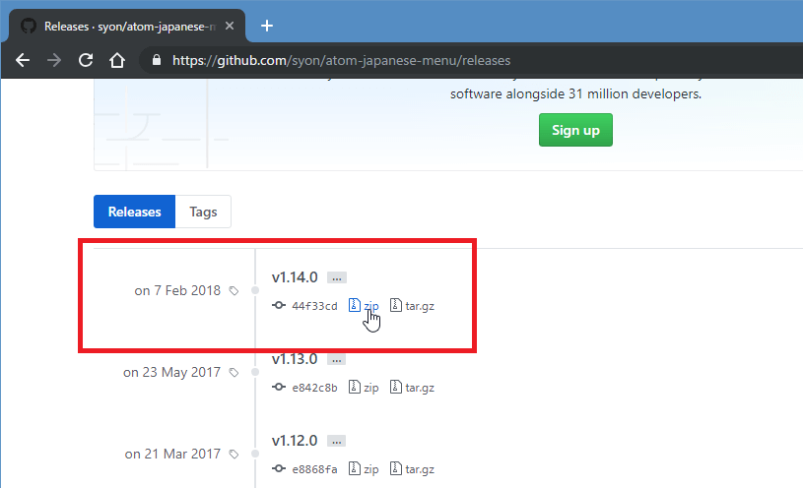Viewport: 803px width, 488px height.
Task: Open the v1.13.0 release title link
Action: point(295,359)
